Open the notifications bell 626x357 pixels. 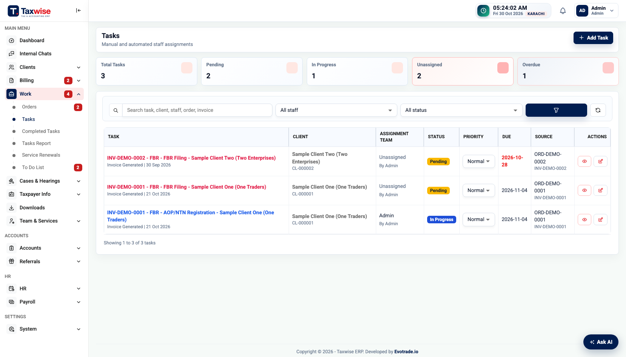click(x=563, y=11)
